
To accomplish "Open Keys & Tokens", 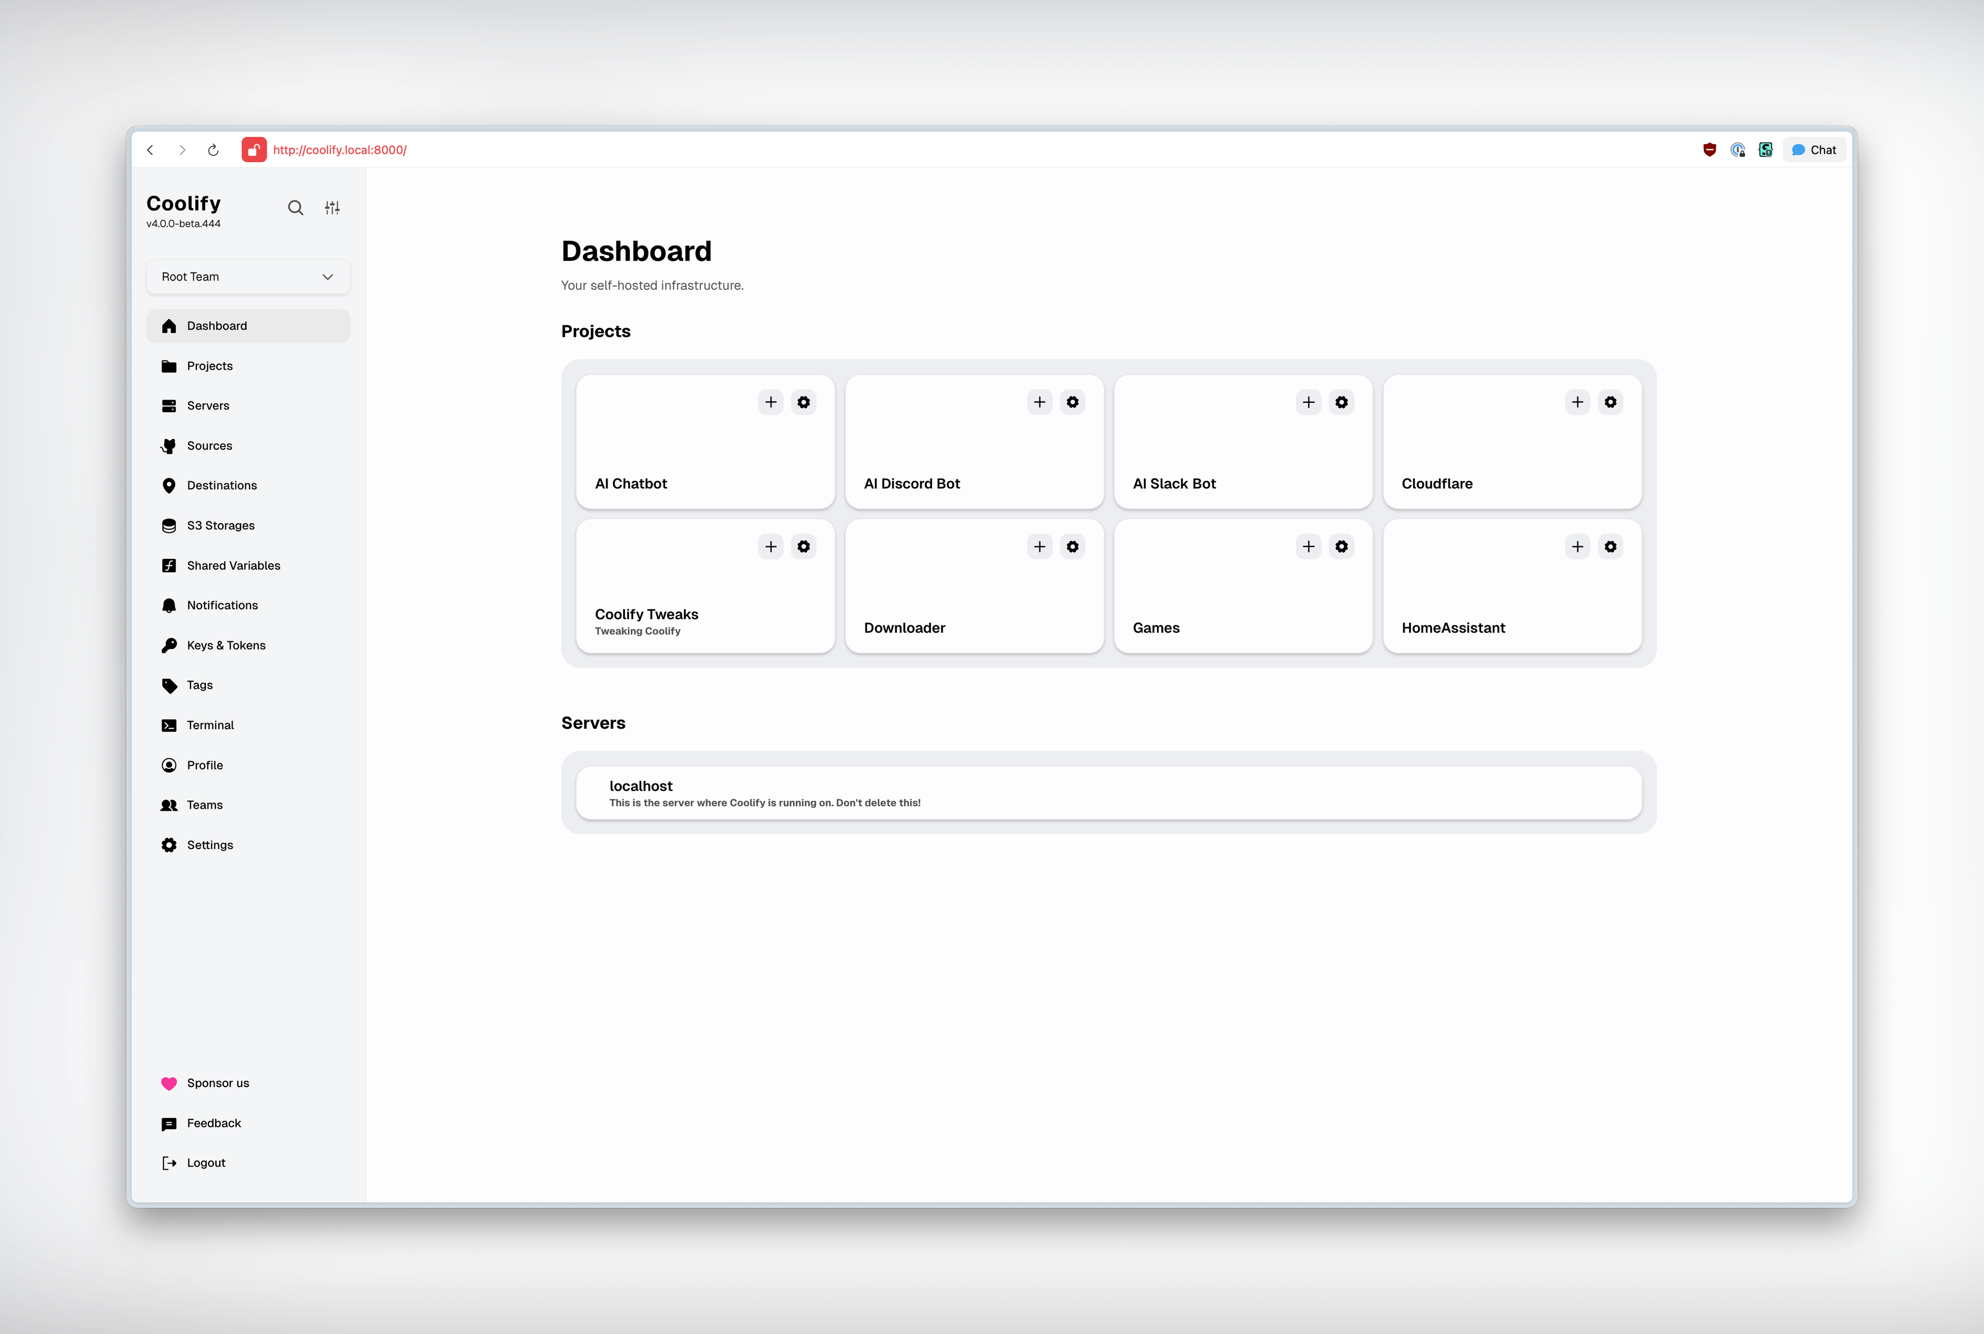I will (x=226, y=645).
